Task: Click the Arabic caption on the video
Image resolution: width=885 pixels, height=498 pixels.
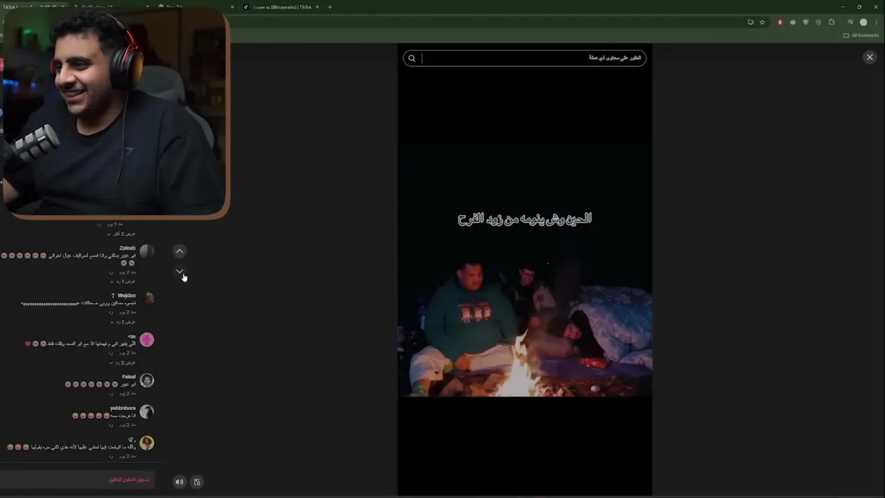Action: 525,219
